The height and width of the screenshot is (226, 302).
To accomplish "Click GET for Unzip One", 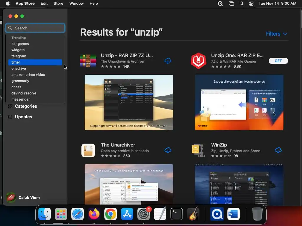I will click(278, 61).
